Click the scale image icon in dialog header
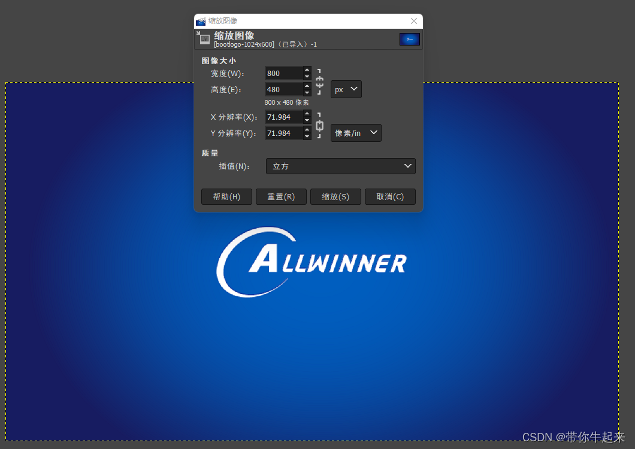The height and width of the screenshot is (449, 635). (204, 38)
